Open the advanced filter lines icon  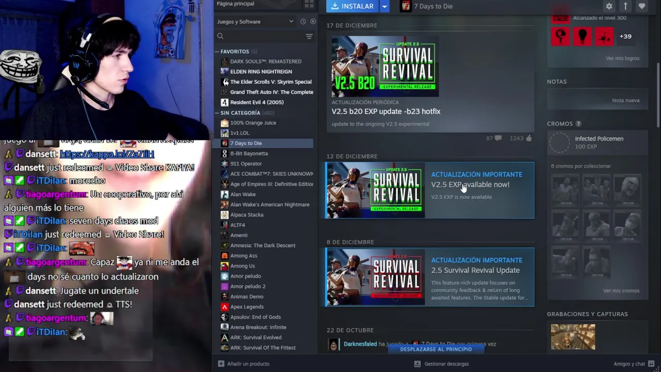tap(309, 36)
